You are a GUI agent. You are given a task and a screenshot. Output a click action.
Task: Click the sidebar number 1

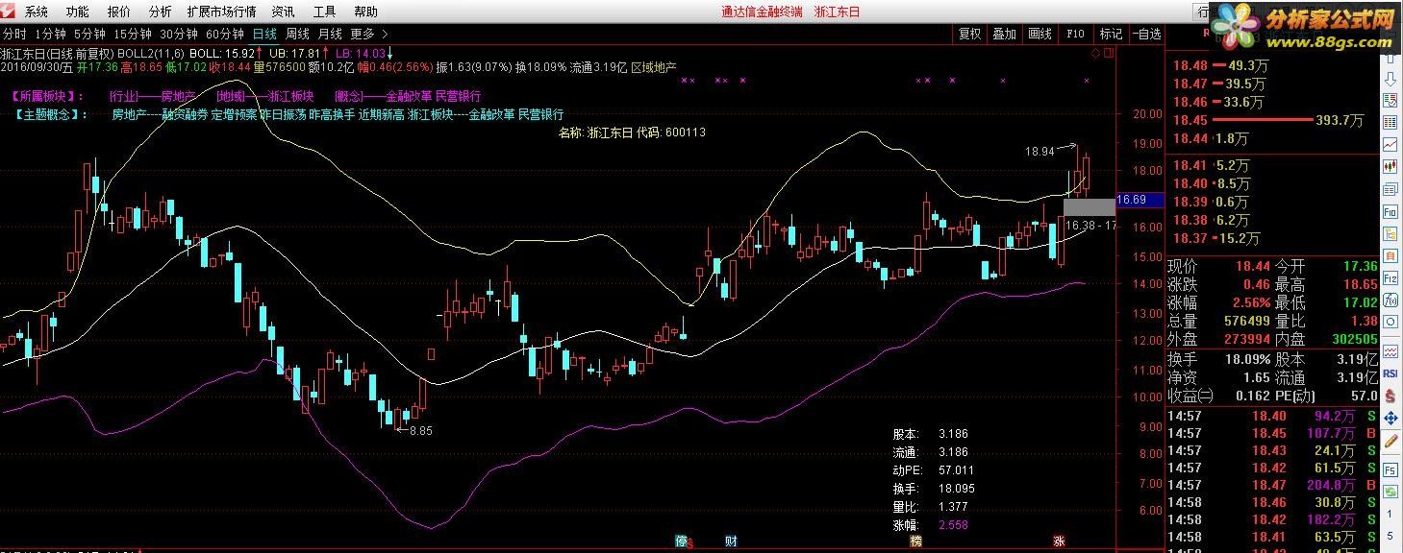[1390, 516]
